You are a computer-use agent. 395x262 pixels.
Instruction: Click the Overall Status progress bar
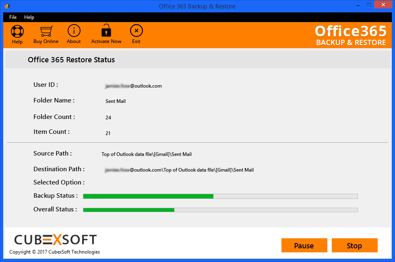pos(220,210)
